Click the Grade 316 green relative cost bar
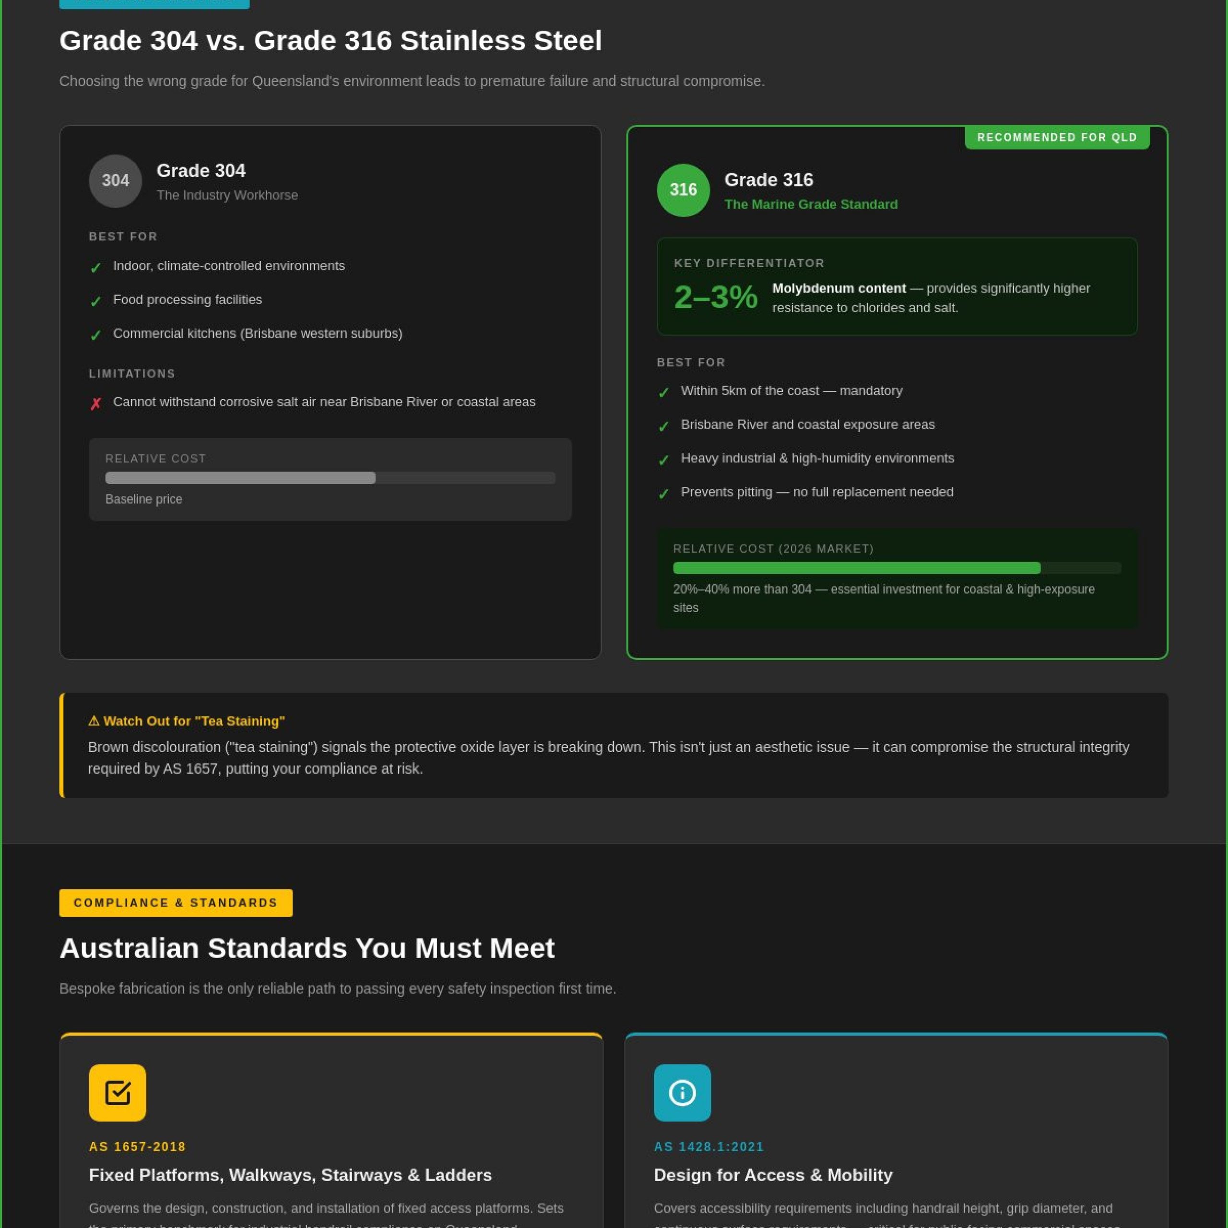 (x=897, y=567)
